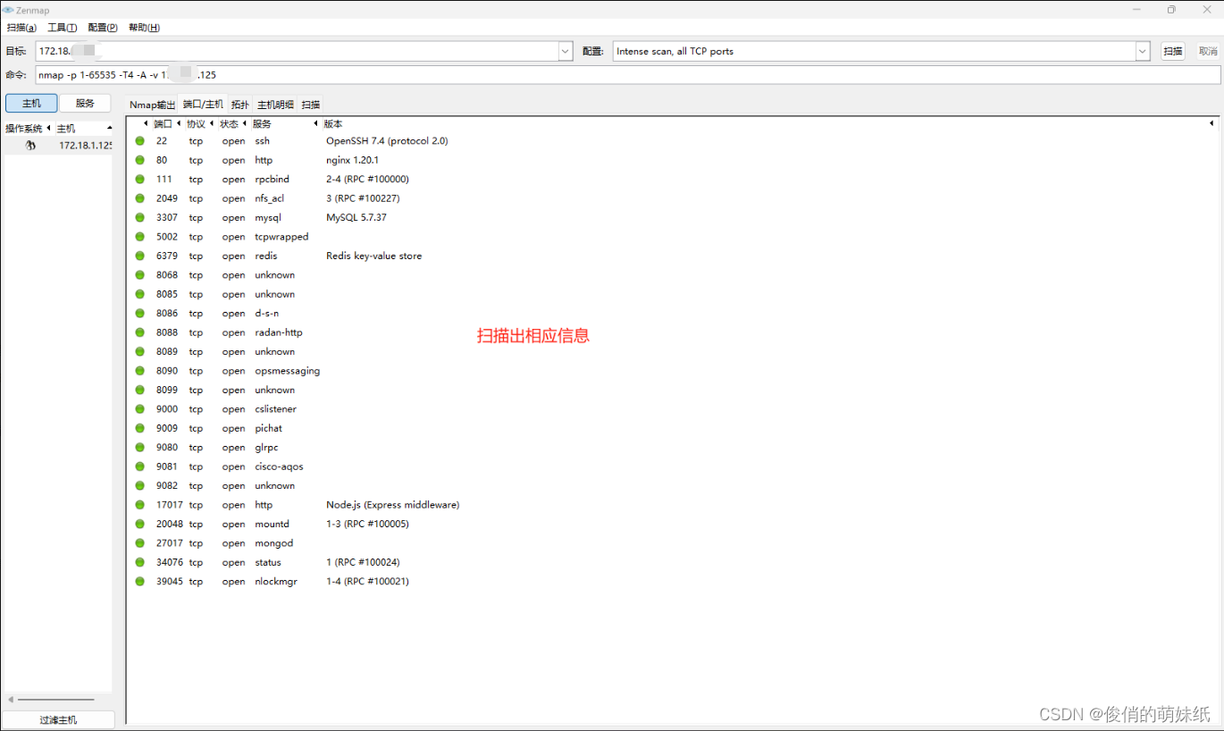
Task: Click into the 目标 target input field
Action: pyautogui.click(x=298, y=52)
